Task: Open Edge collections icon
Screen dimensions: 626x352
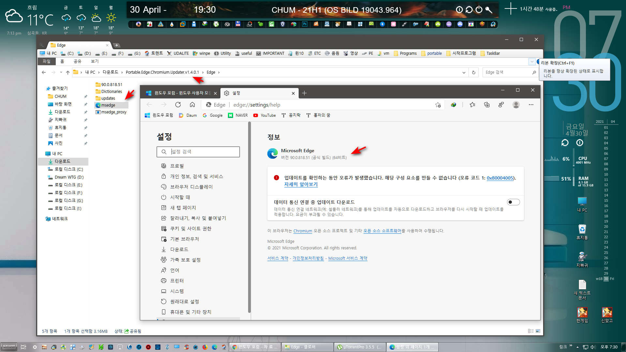Action: coord(487,105)
